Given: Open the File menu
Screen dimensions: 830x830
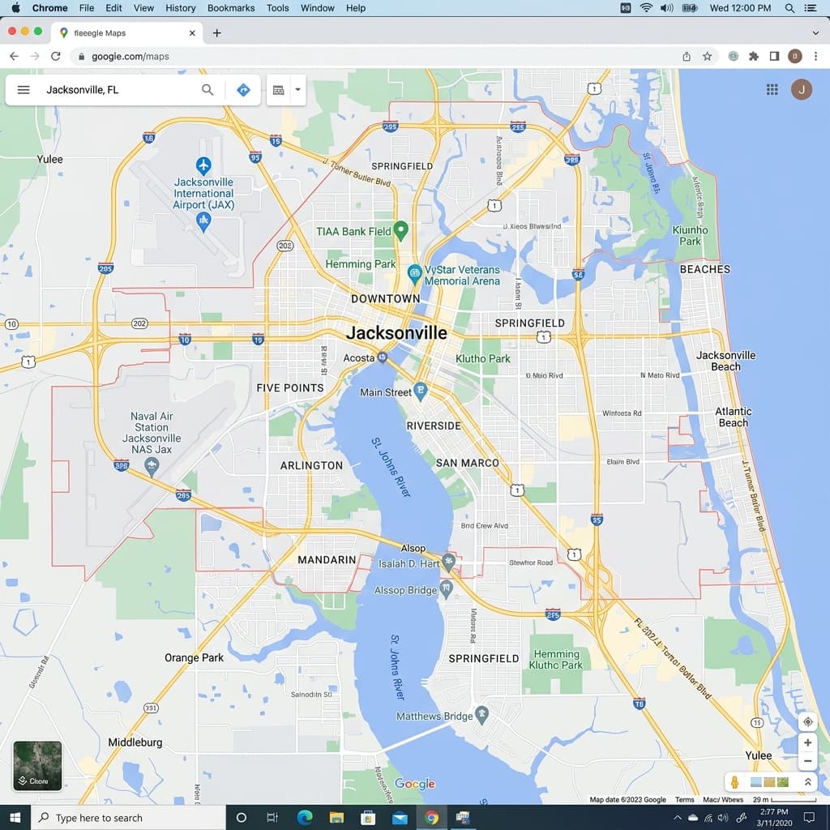Looking at the screenshot, I should (x=86, y=8).
